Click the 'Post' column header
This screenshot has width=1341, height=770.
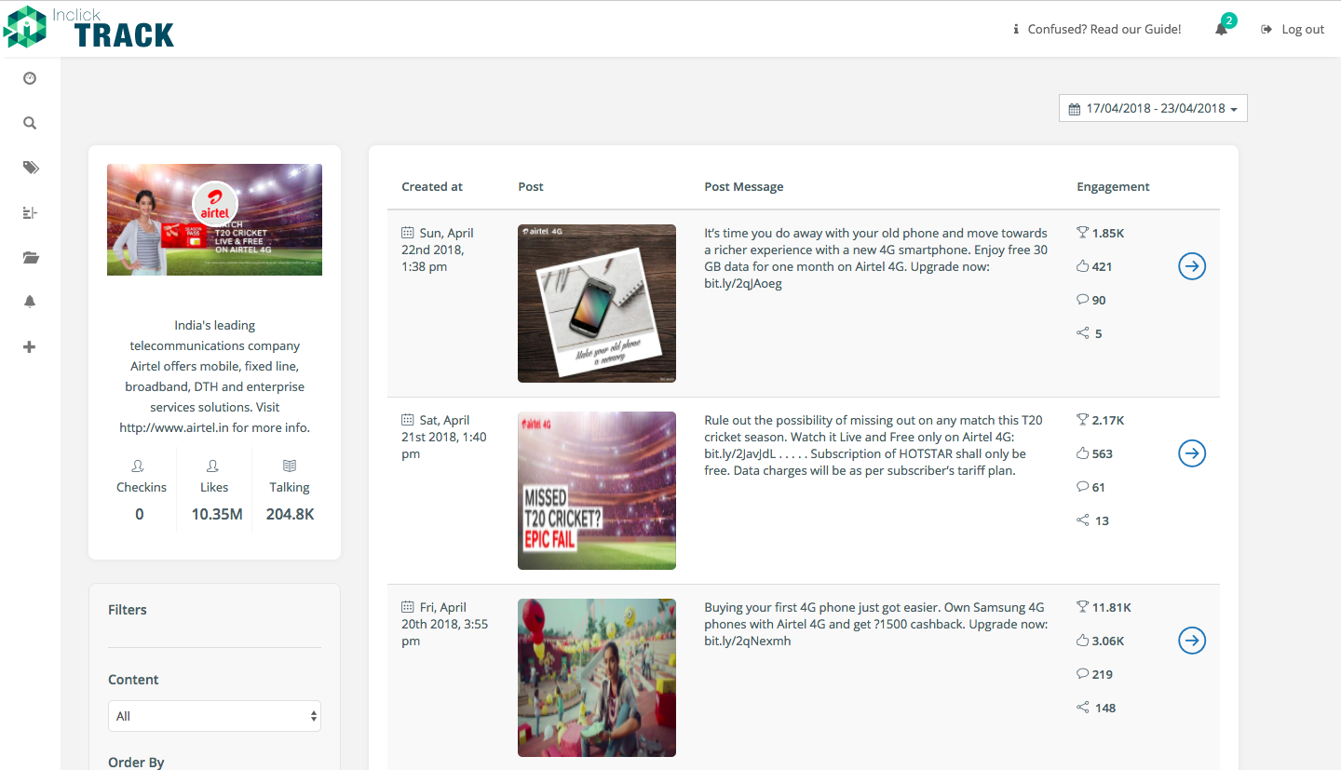(x=531, y=186)
